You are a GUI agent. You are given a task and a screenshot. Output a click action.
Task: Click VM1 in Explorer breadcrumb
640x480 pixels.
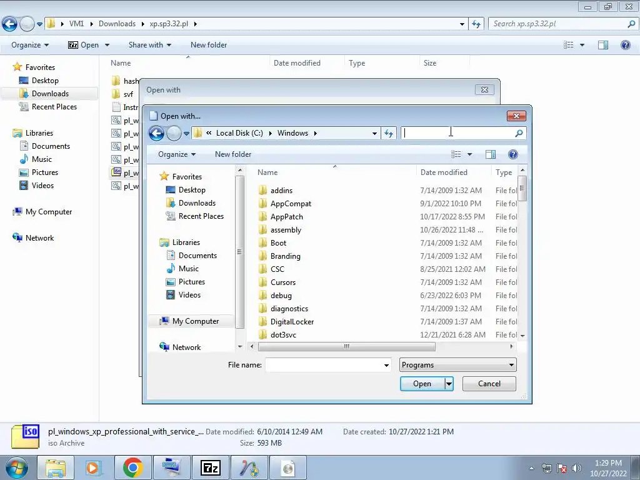coord(76,24)
